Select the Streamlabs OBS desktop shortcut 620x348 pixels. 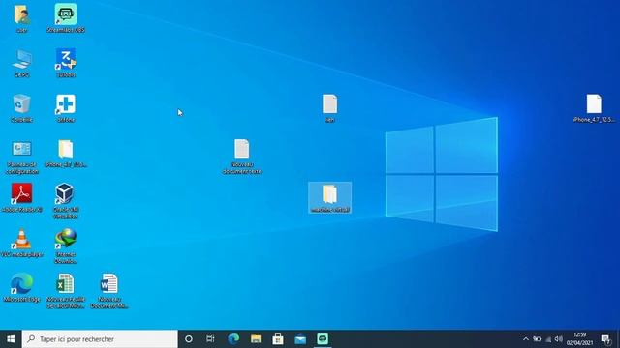66,18
